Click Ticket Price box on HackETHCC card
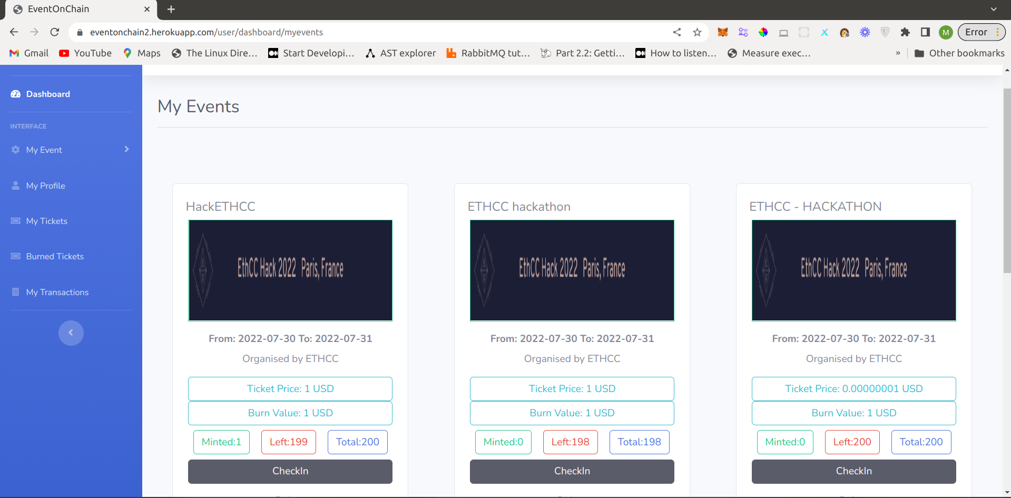 (x=290, y=389)
